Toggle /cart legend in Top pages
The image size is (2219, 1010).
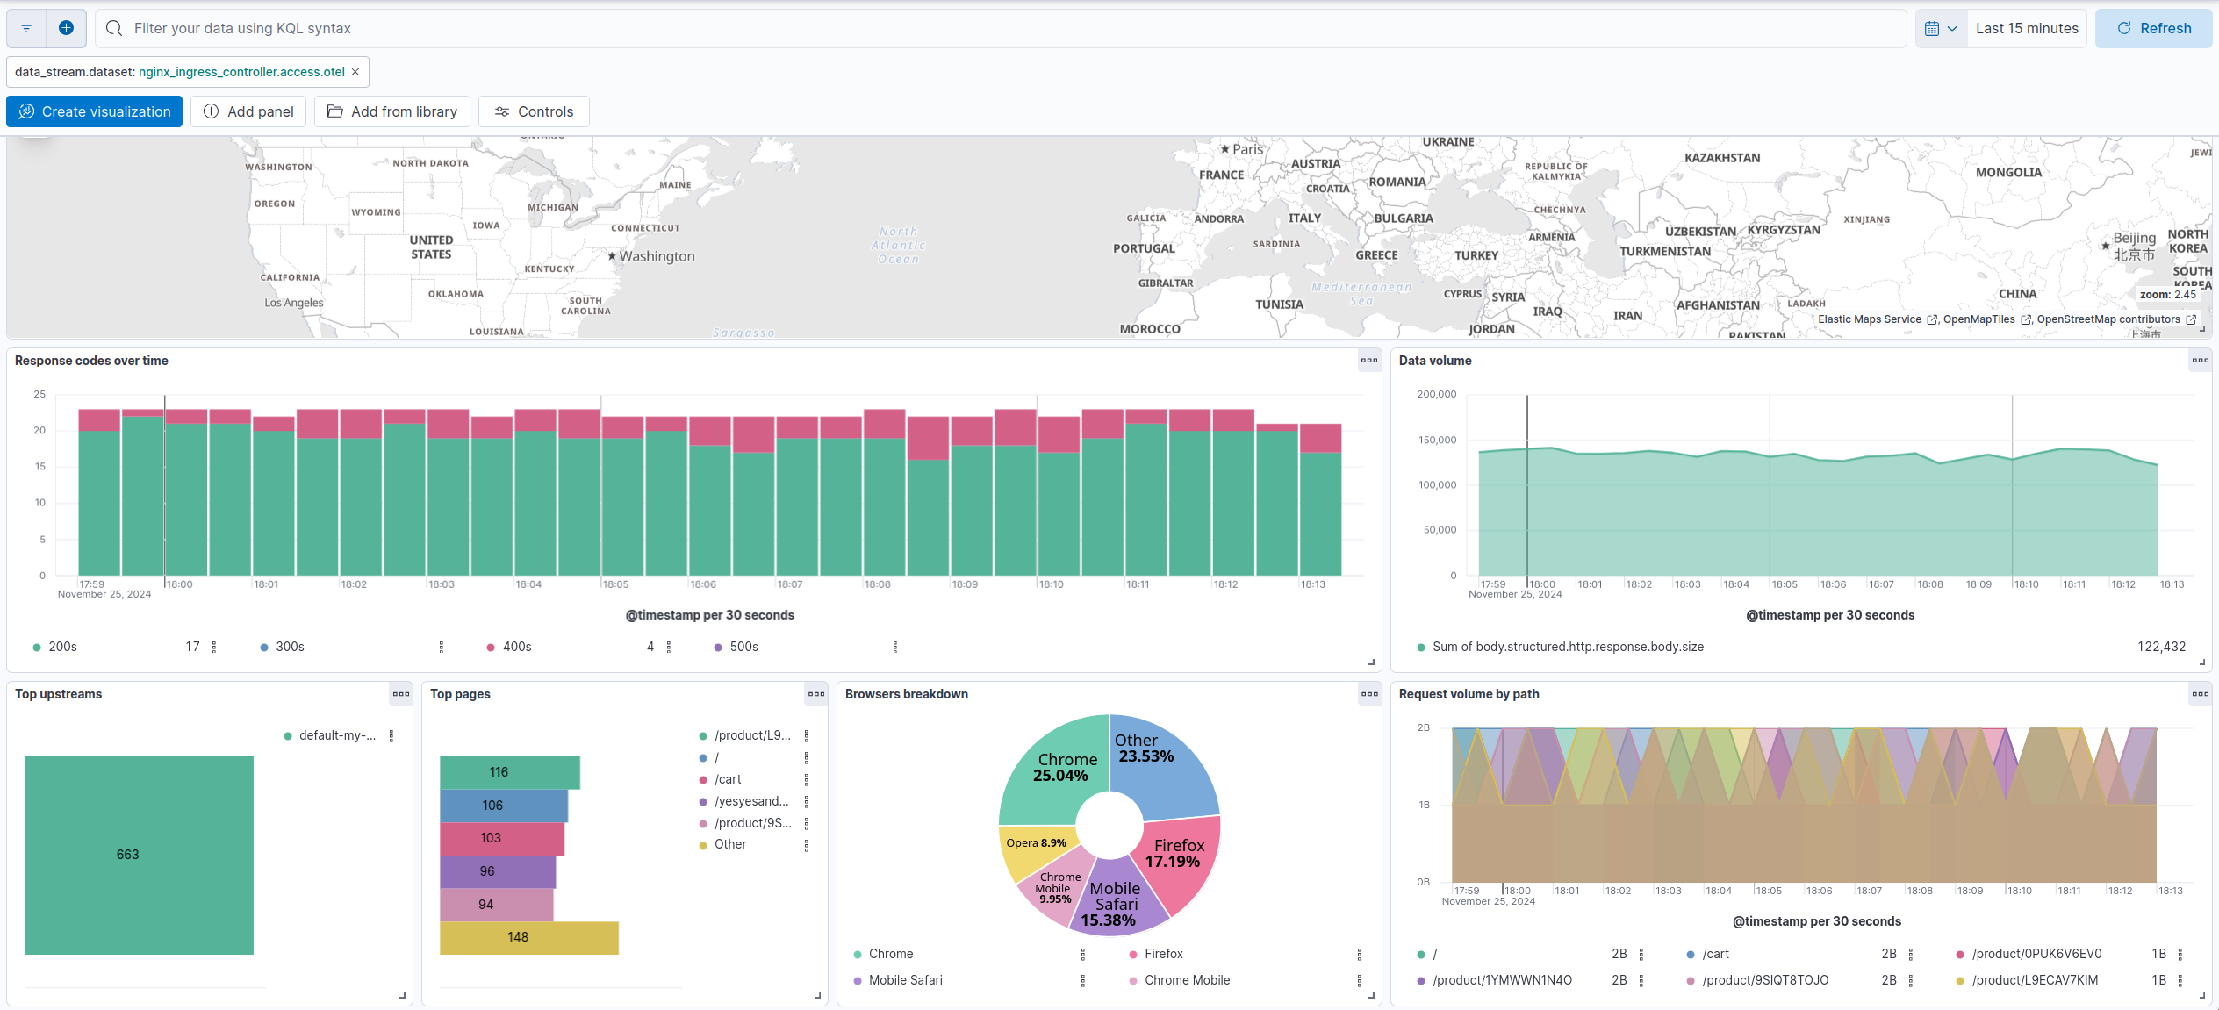[728, 779]
